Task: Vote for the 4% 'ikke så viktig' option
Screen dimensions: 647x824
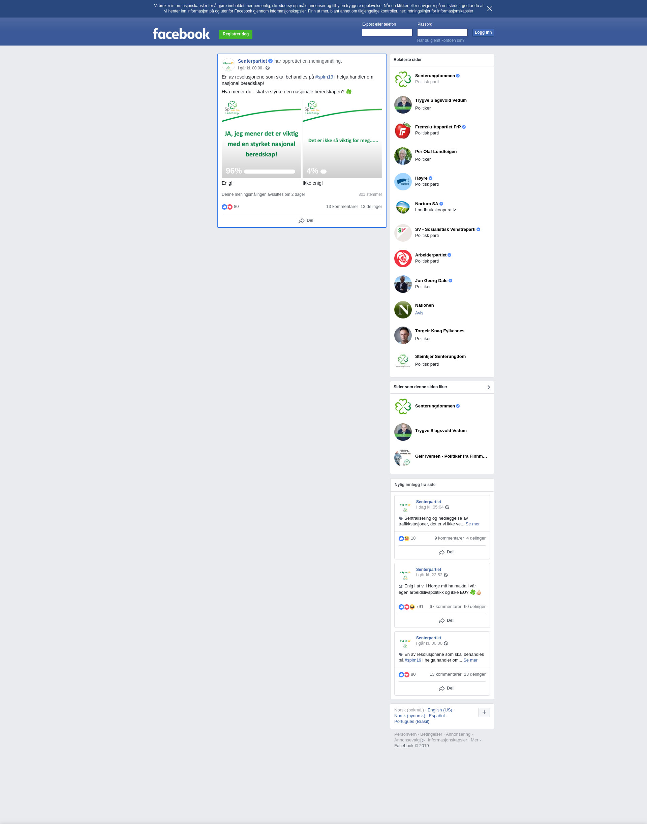Action: coord(342,139)
